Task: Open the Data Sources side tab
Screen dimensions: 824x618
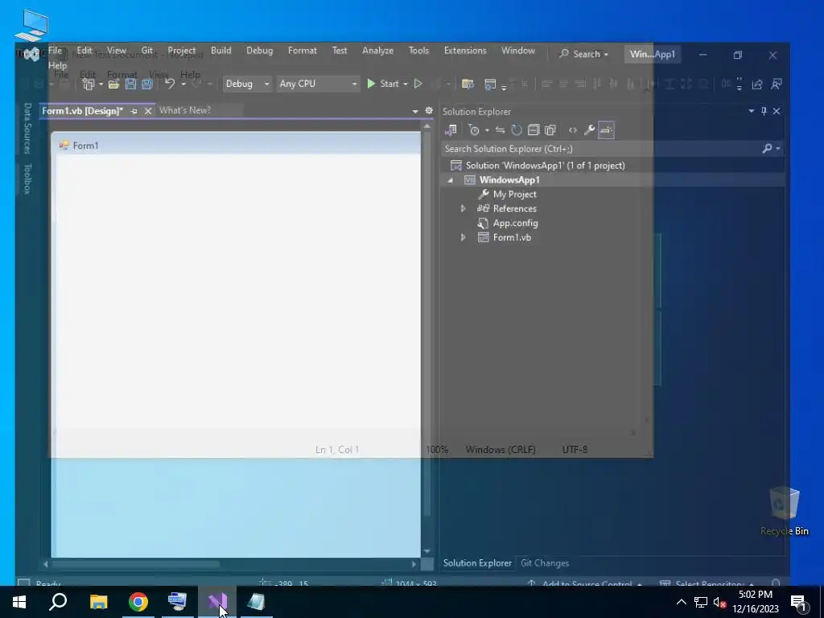Action: pyautogui.click(x=27, y=129)
